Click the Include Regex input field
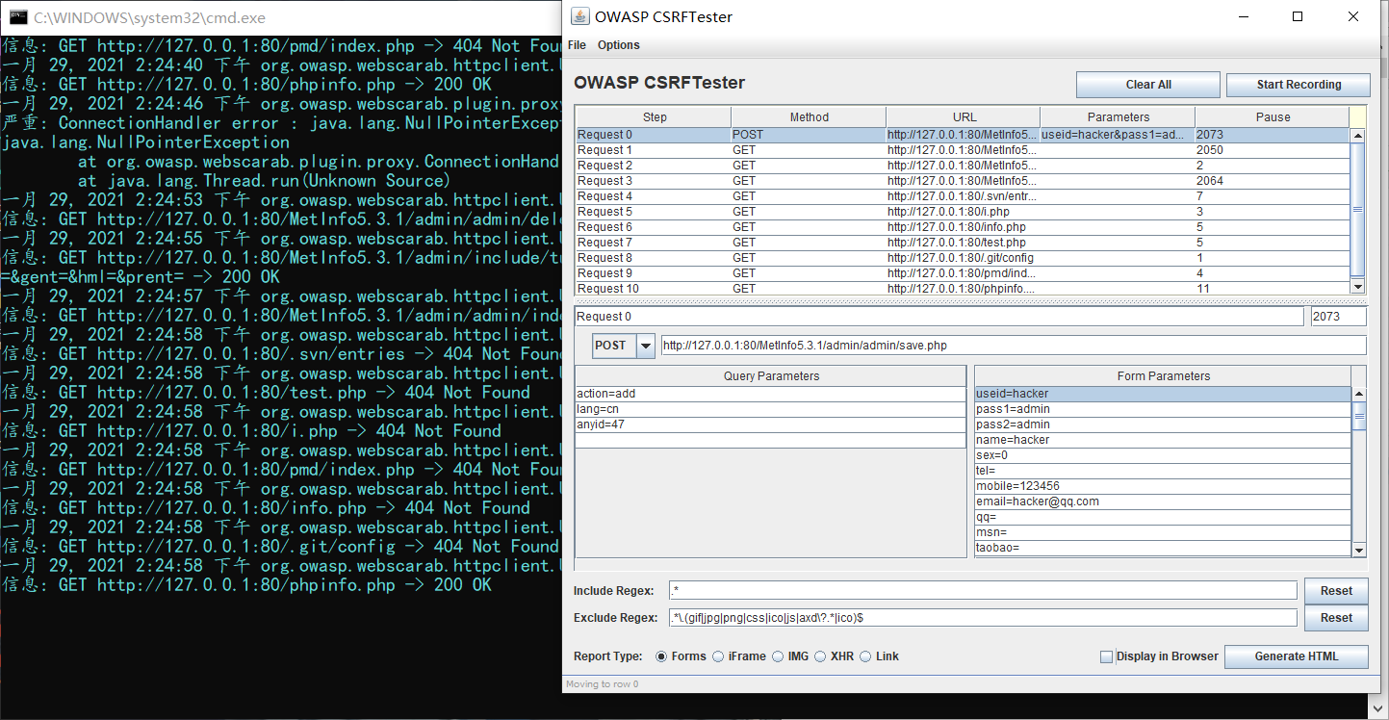The image size is (1389, 720). [983, 591]
